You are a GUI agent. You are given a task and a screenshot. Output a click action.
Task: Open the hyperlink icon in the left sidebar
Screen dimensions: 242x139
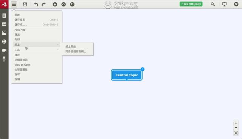(4, 24)
